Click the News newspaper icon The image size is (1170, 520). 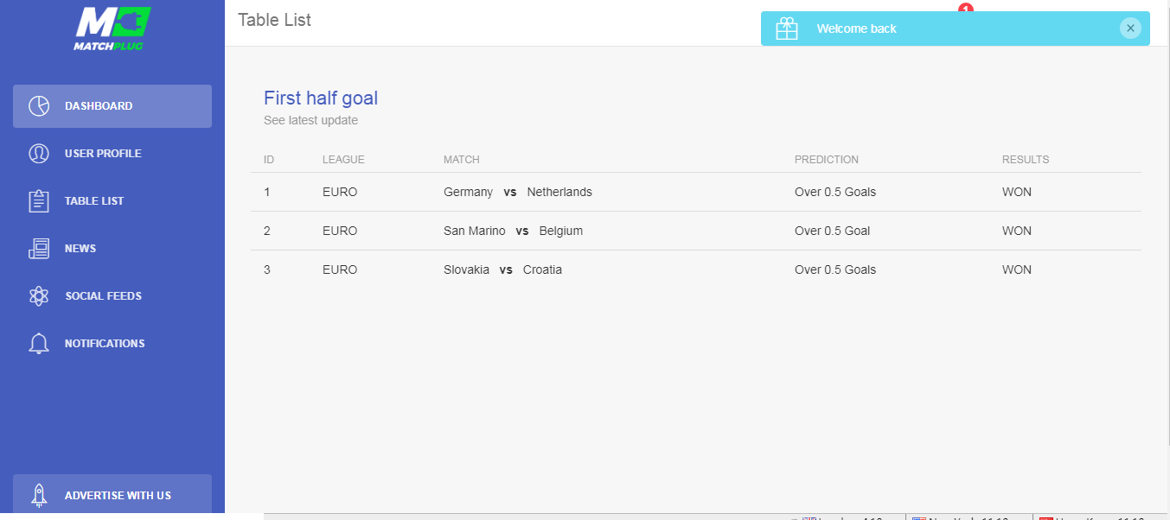point(39,249)
